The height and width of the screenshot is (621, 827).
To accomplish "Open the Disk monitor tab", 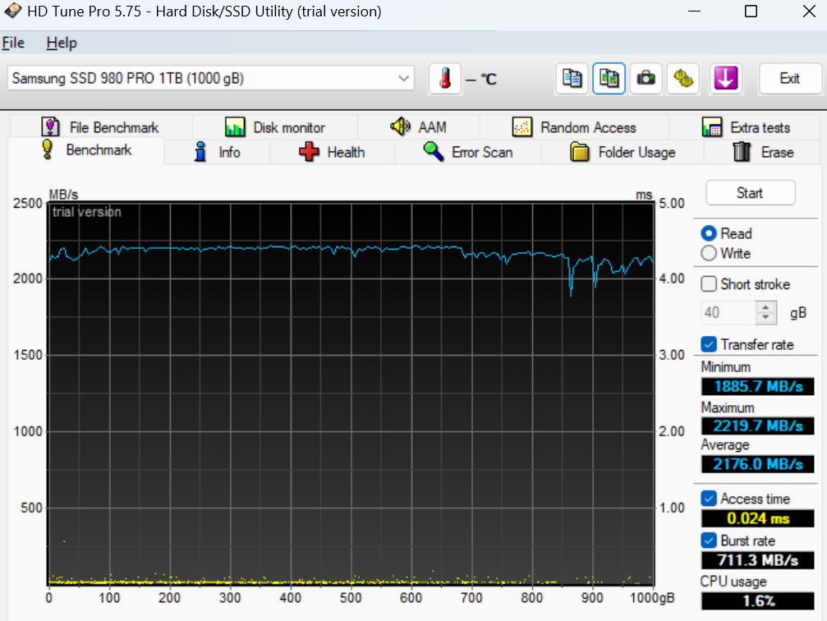I will coord(275,127).
